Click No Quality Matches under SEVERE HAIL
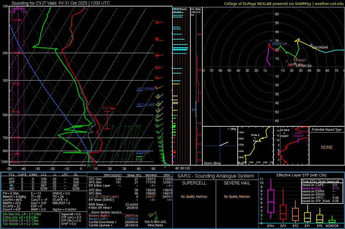345x229 pixels. (237, 197)
